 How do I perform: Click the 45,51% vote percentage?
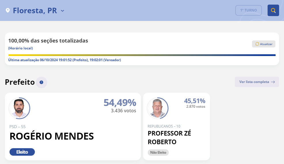tap(194, 101)
